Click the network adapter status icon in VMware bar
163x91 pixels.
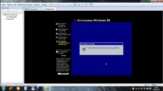pos(153,85)
